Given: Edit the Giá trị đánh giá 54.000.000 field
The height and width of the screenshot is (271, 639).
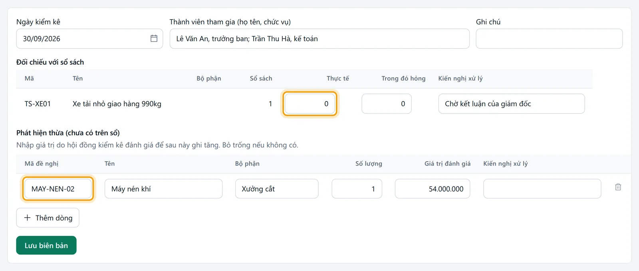Looking at the screenshot, I should click(433, 189).
